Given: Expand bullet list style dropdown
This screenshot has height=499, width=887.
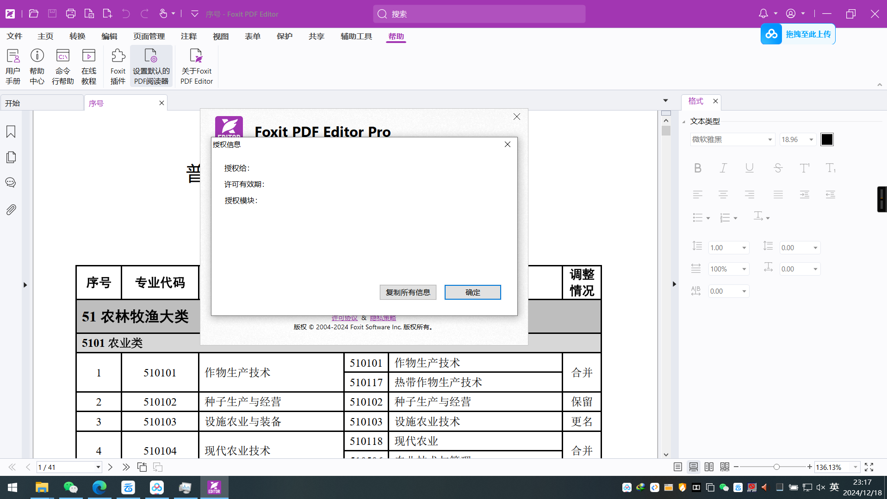Looking at the screenshot, I should point(708,218).
